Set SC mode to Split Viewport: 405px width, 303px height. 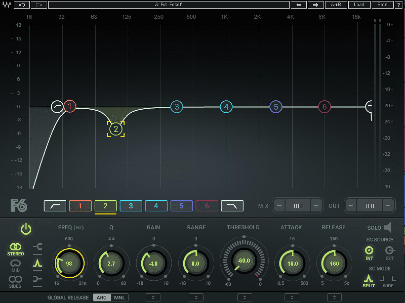(x=369, y=281)
